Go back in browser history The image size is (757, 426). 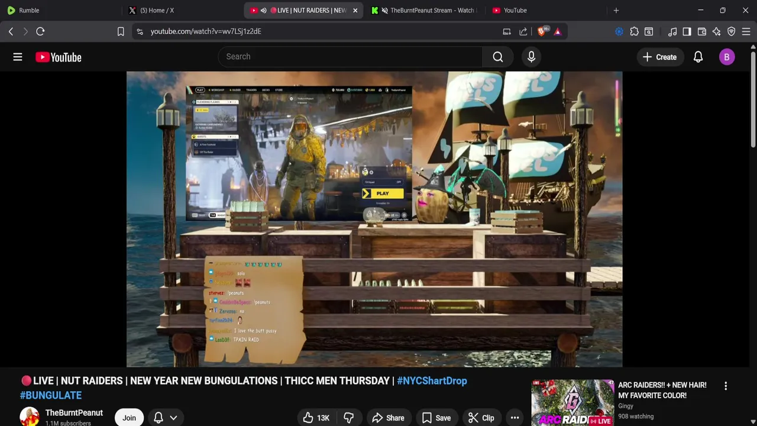(11, 31)
